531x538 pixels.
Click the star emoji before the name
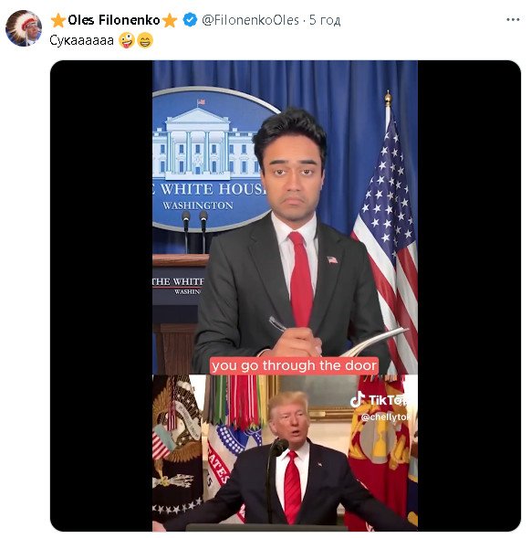pos(58,20)
